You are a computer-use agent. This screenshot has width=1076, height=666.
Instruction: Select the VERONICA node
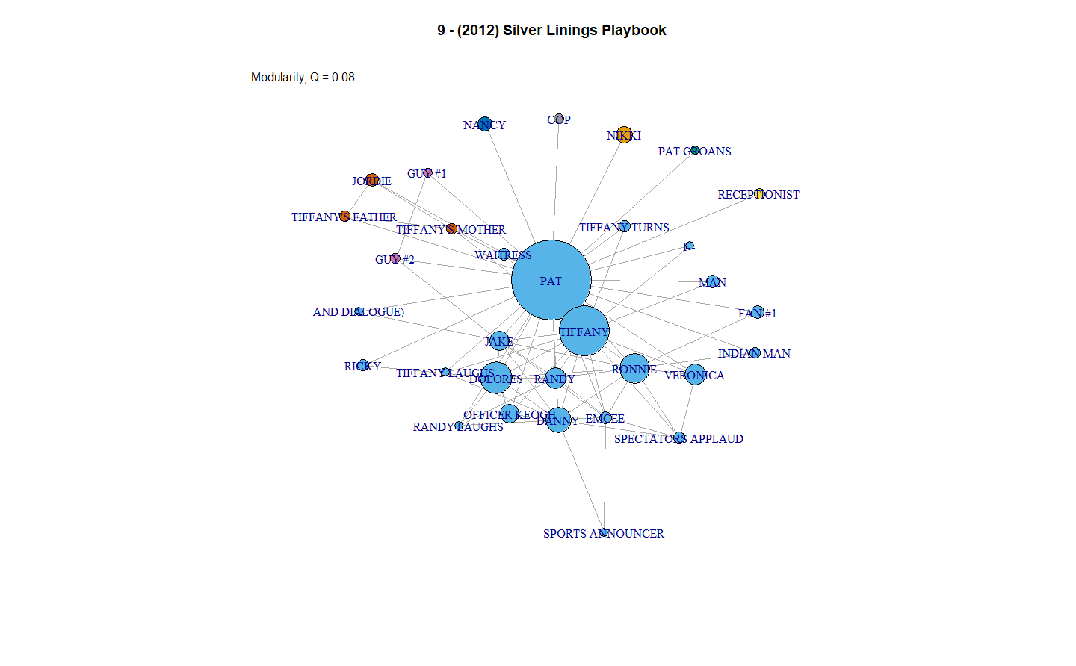coord(695,375)
